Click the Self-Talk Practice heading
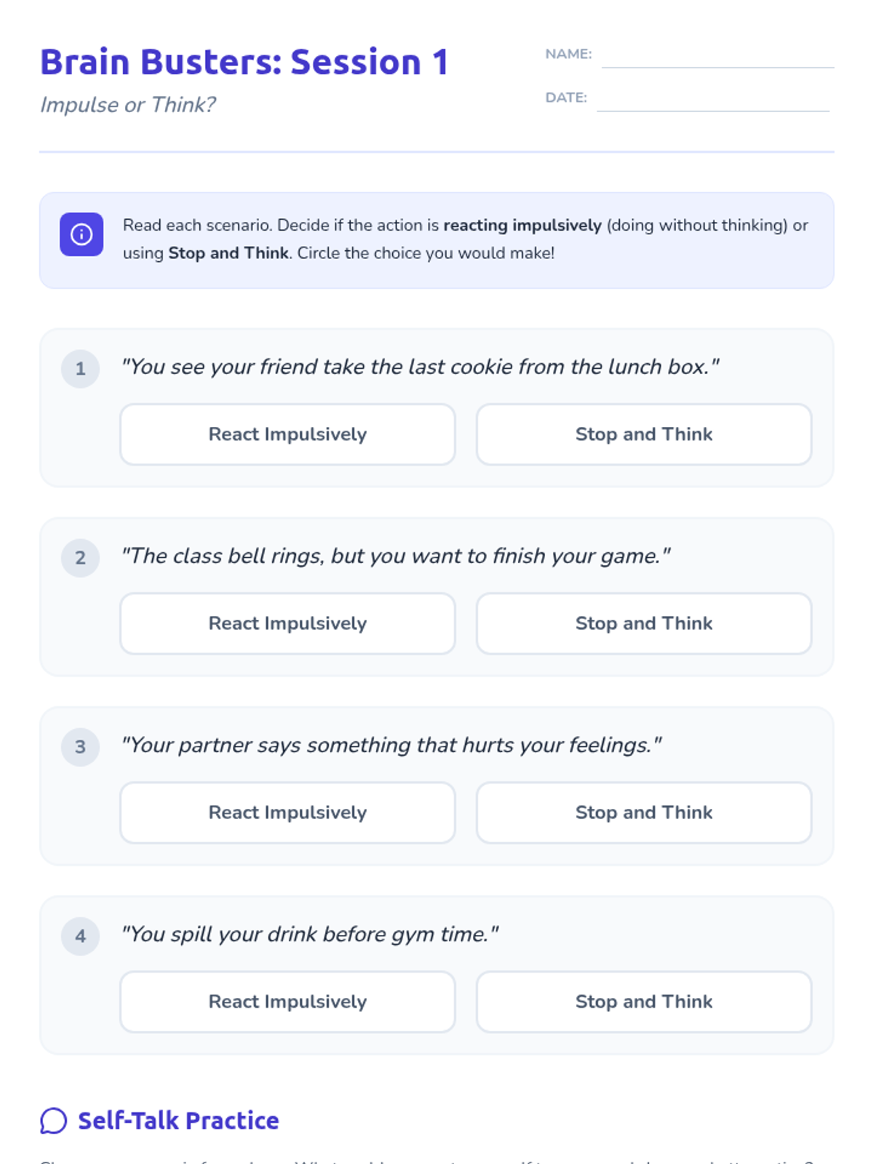This screenshot has height=1164, width=873. [178, 1121]
